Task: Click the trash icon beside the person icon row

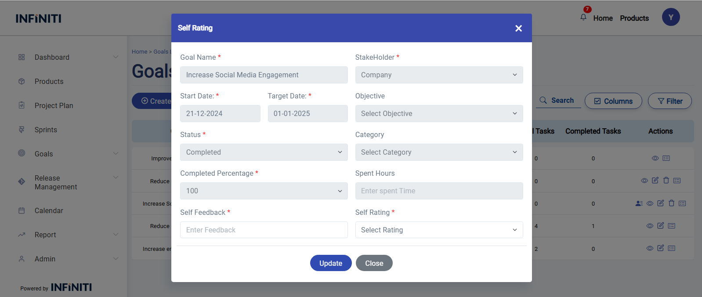Action: 671,203
